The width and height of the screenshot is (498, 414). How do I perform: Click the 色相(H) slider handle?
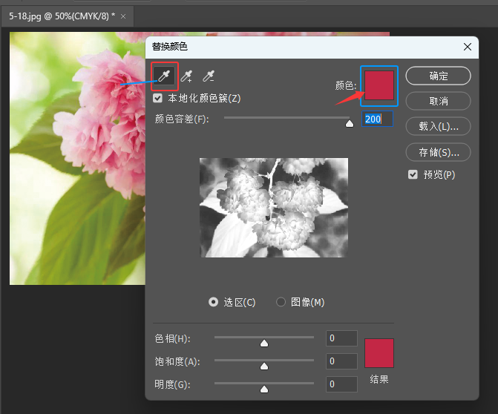264,344
